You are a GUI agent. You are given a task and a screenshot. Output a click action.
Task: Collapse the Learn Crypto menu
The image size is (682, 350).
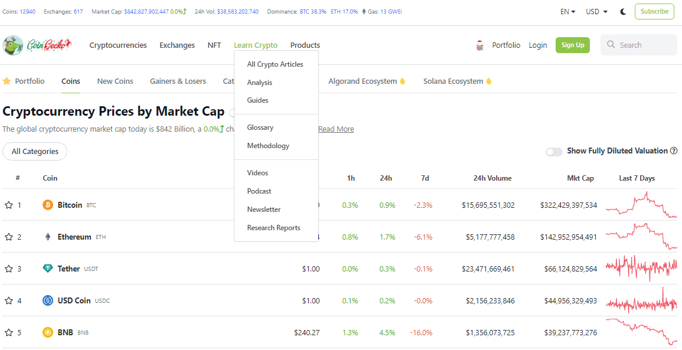click(256, 45)
